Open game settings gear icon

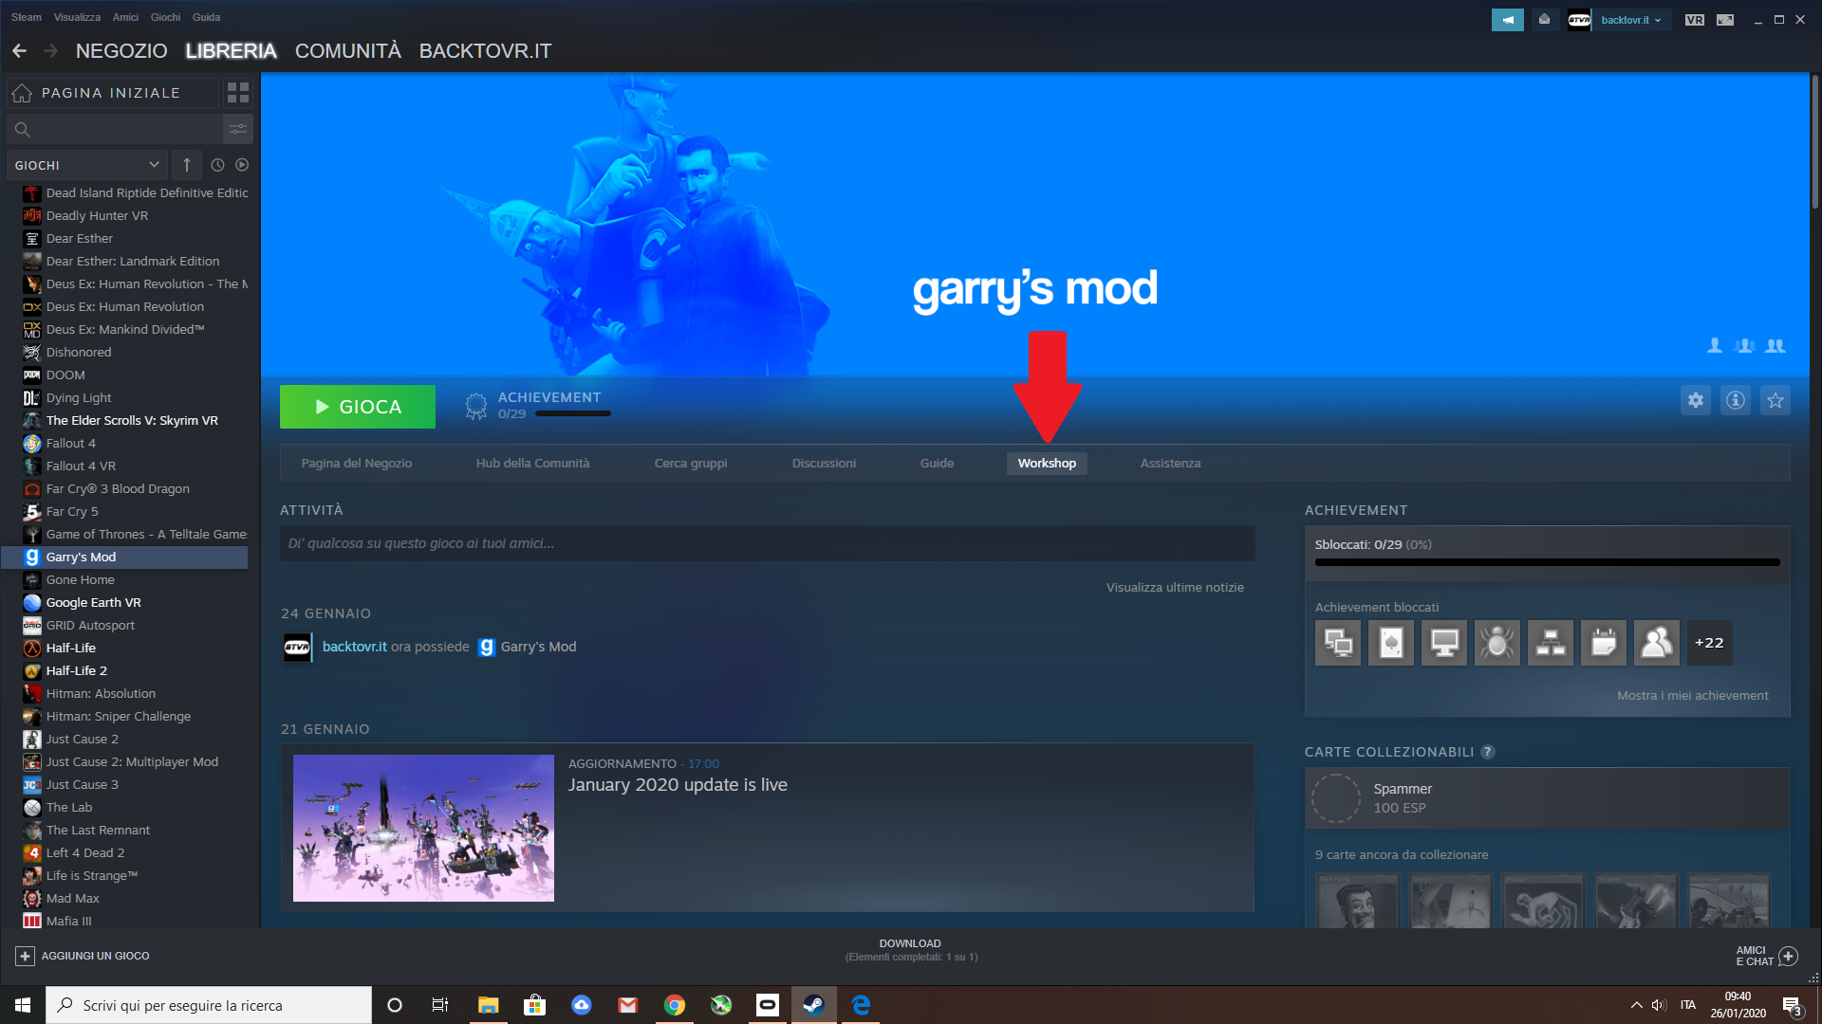tap(1696, 400)
